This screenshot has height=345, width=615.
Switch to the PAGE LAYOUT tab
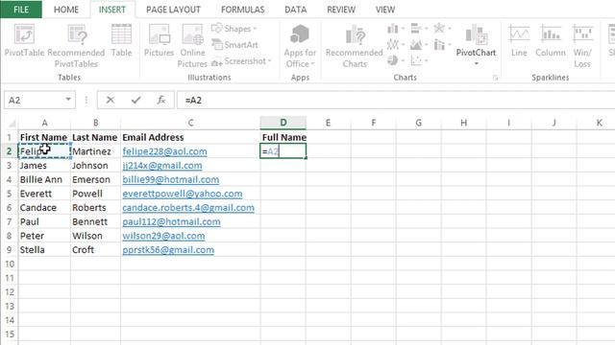(173, 10)
